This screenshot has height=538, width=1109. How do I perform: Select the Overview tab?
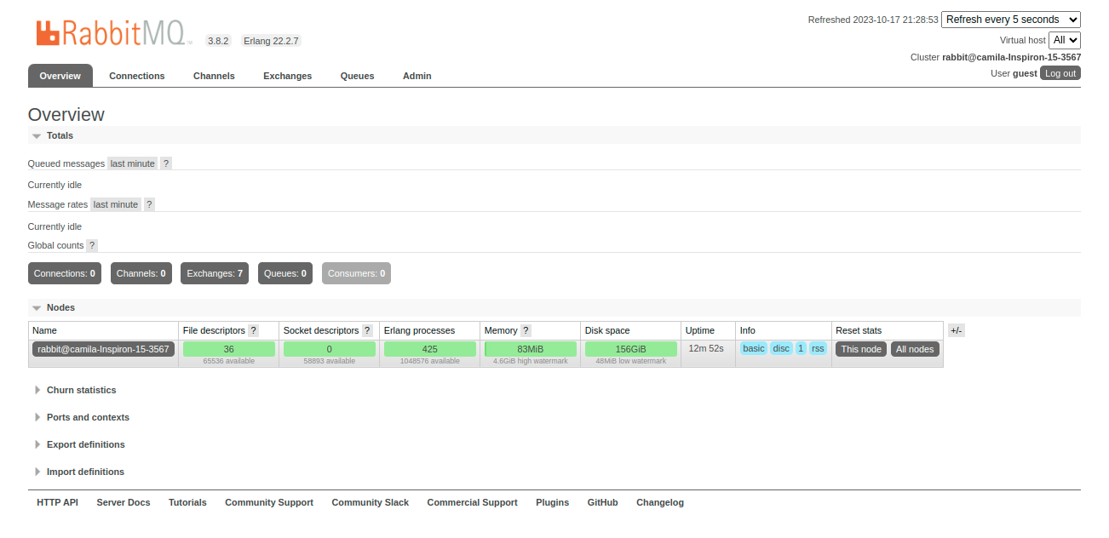60,76
